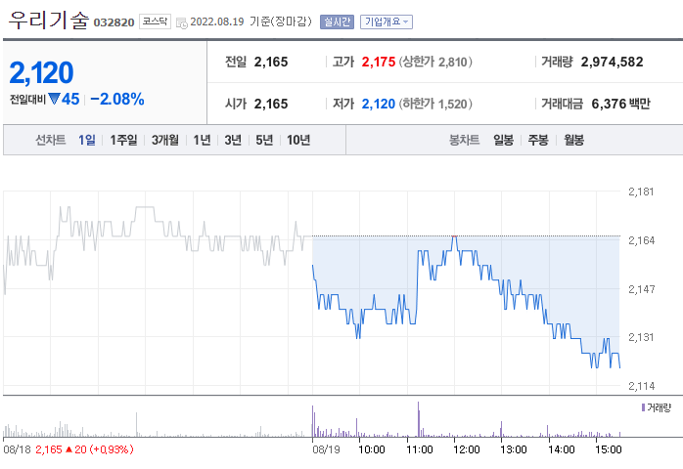Open the 월봉 monthly candle chart
Image resolution: width=683 pixels, height=469 pixels.
pyautogui.click(x=573, y=140)
